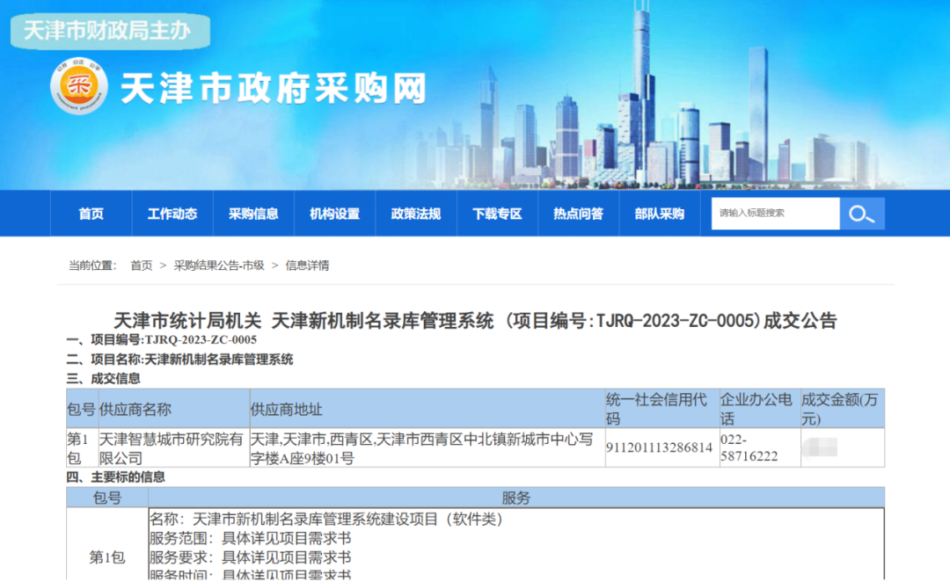This screenshot has height=582, width=950.
Task: Click the 服务要求:具体详见项目需求书 line
Action: [250, 557]
